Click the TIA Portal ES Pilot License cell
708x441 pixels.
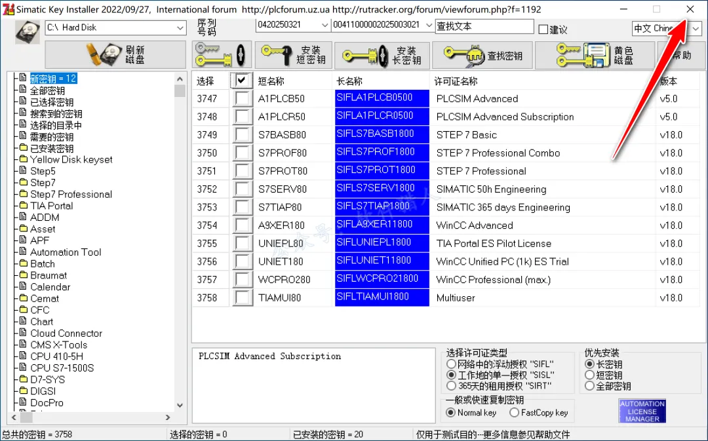point(494,243)
